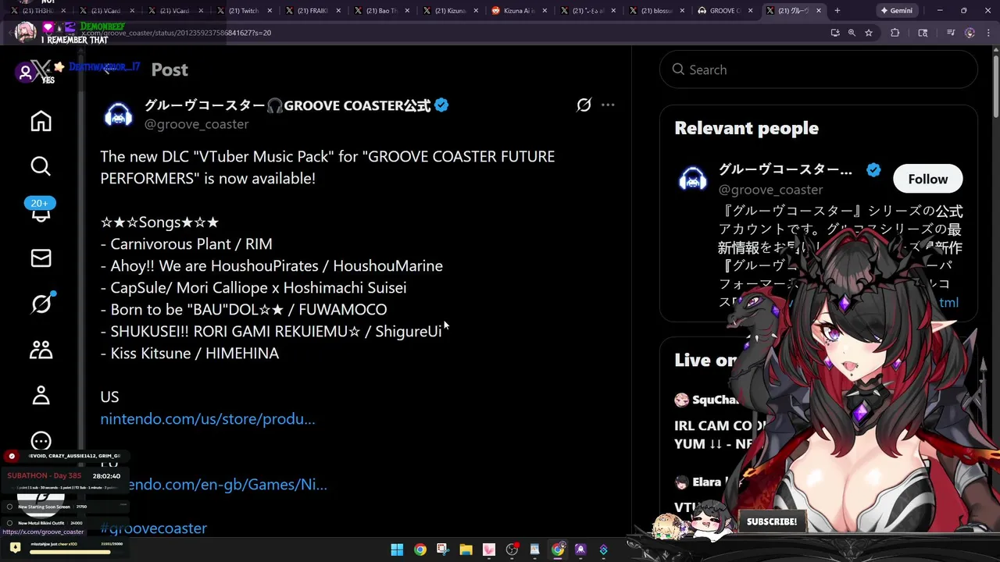Screen dimensions: 1000x562
Task: Switch to the Bao Th browser tab
Action: [382, 11]
